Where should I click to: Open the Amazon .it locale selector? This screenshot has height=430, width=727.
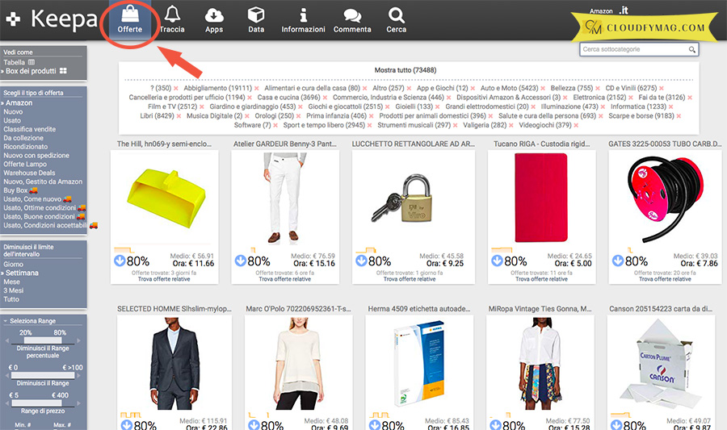(x=609, y=10)
